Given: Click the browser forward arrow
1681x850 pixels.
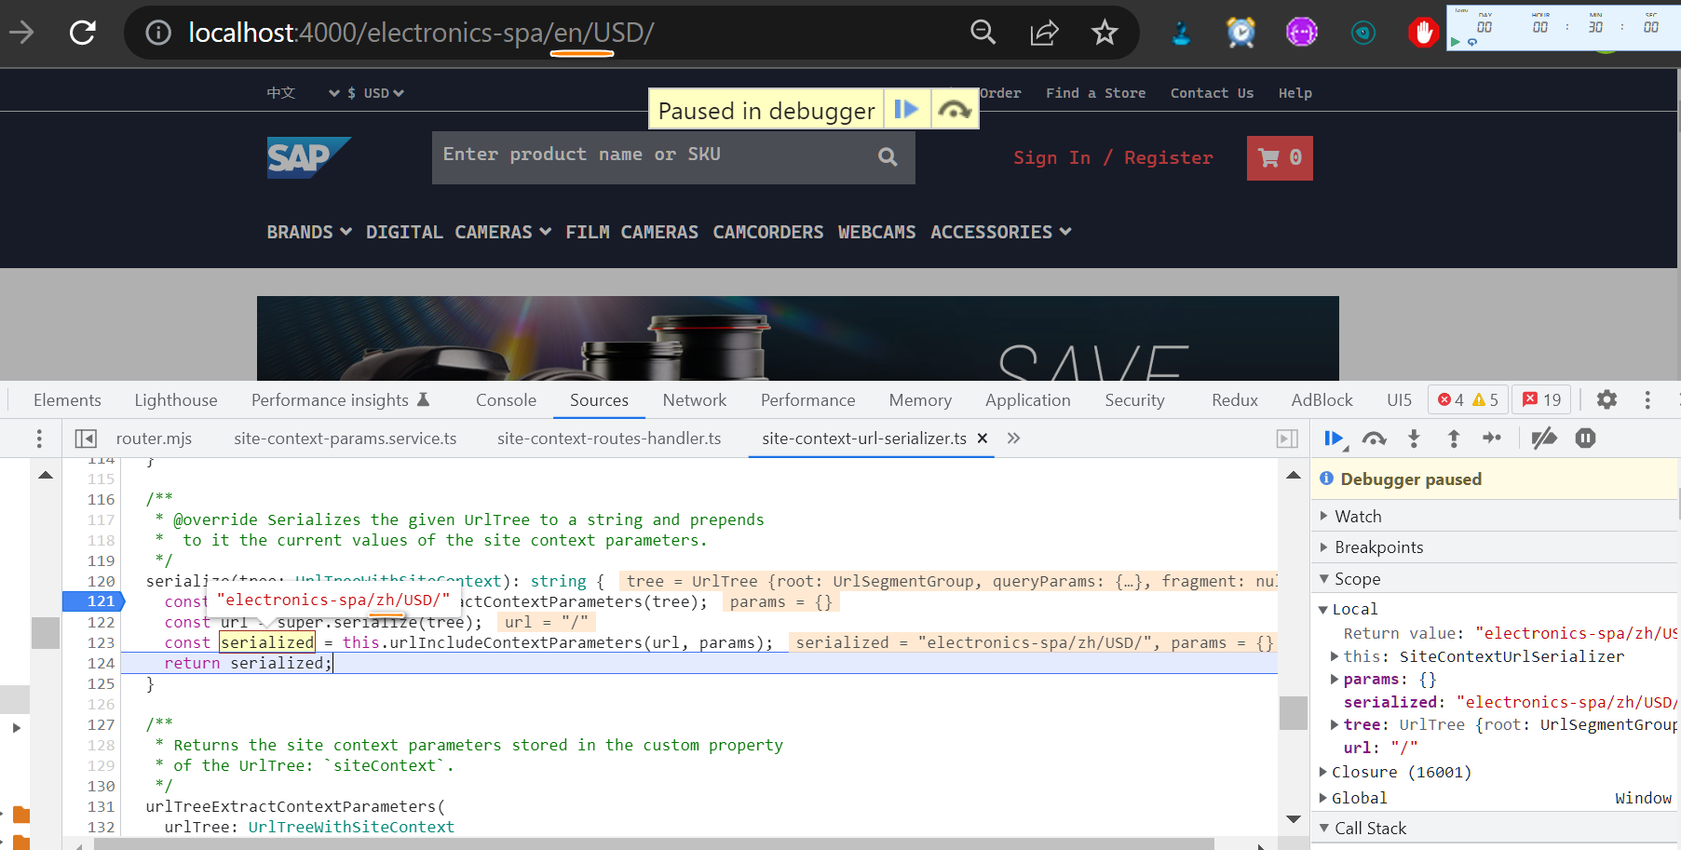Looking at the screenshot, I should (21, 33).
